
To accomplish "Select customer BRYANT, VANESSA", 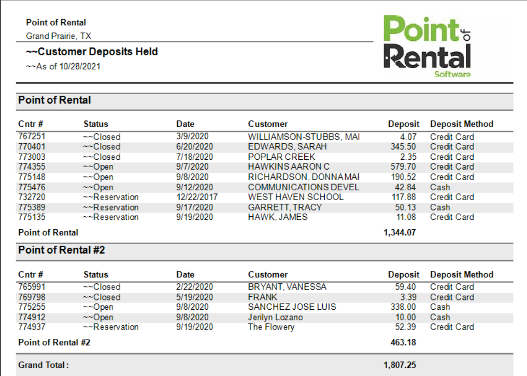I will coord(287,287).
